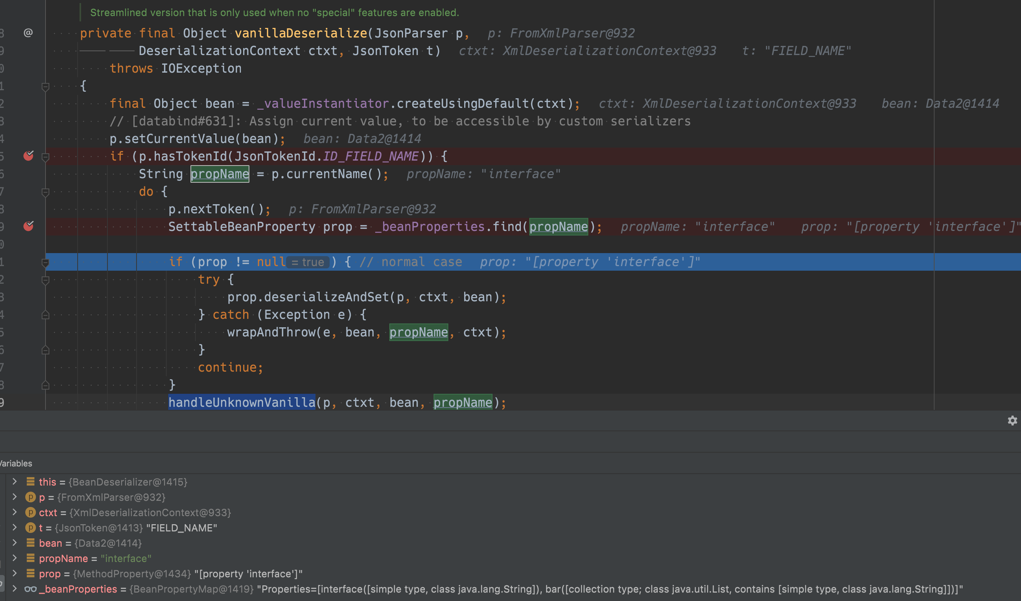Expand the _beanProperties watch entry
Screen dimensions: 1021x601
(15, 589)
